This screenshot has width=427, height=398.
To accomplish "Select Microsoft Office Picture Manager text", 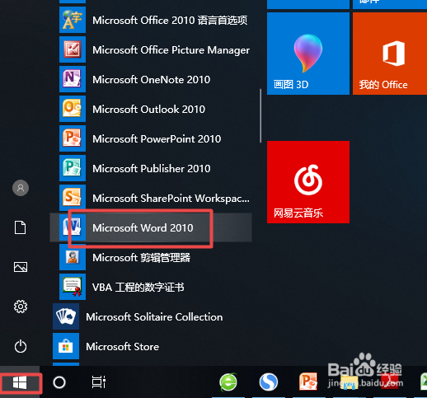I will click(x=171, y=50).
